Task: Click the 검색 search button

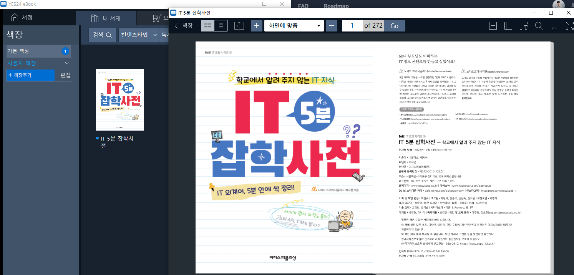Action: point(102,35)
